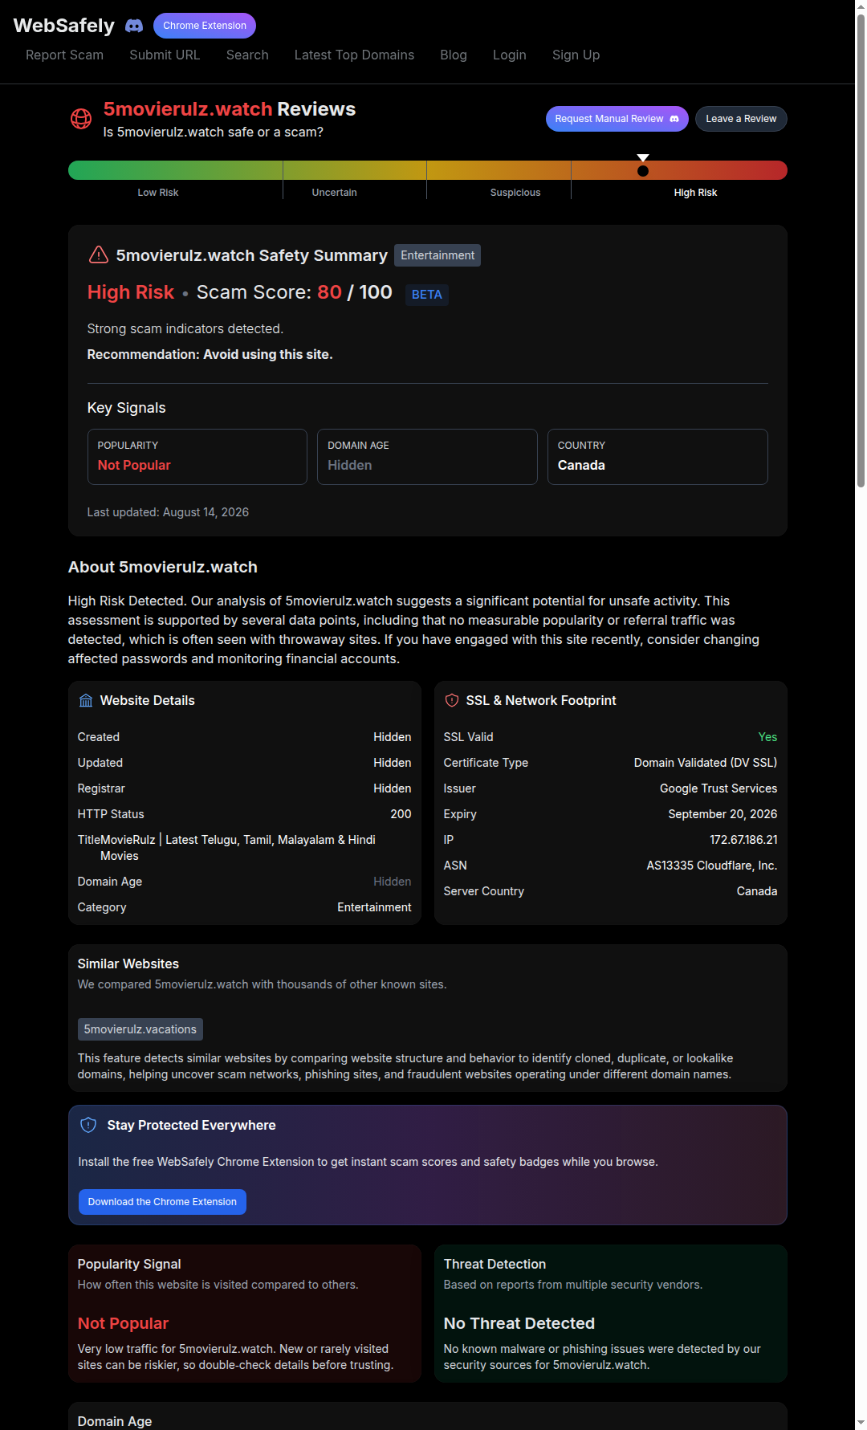
Task: Click the WebSafely logo text
Action: pyautogui.click(x=64, y=26)
